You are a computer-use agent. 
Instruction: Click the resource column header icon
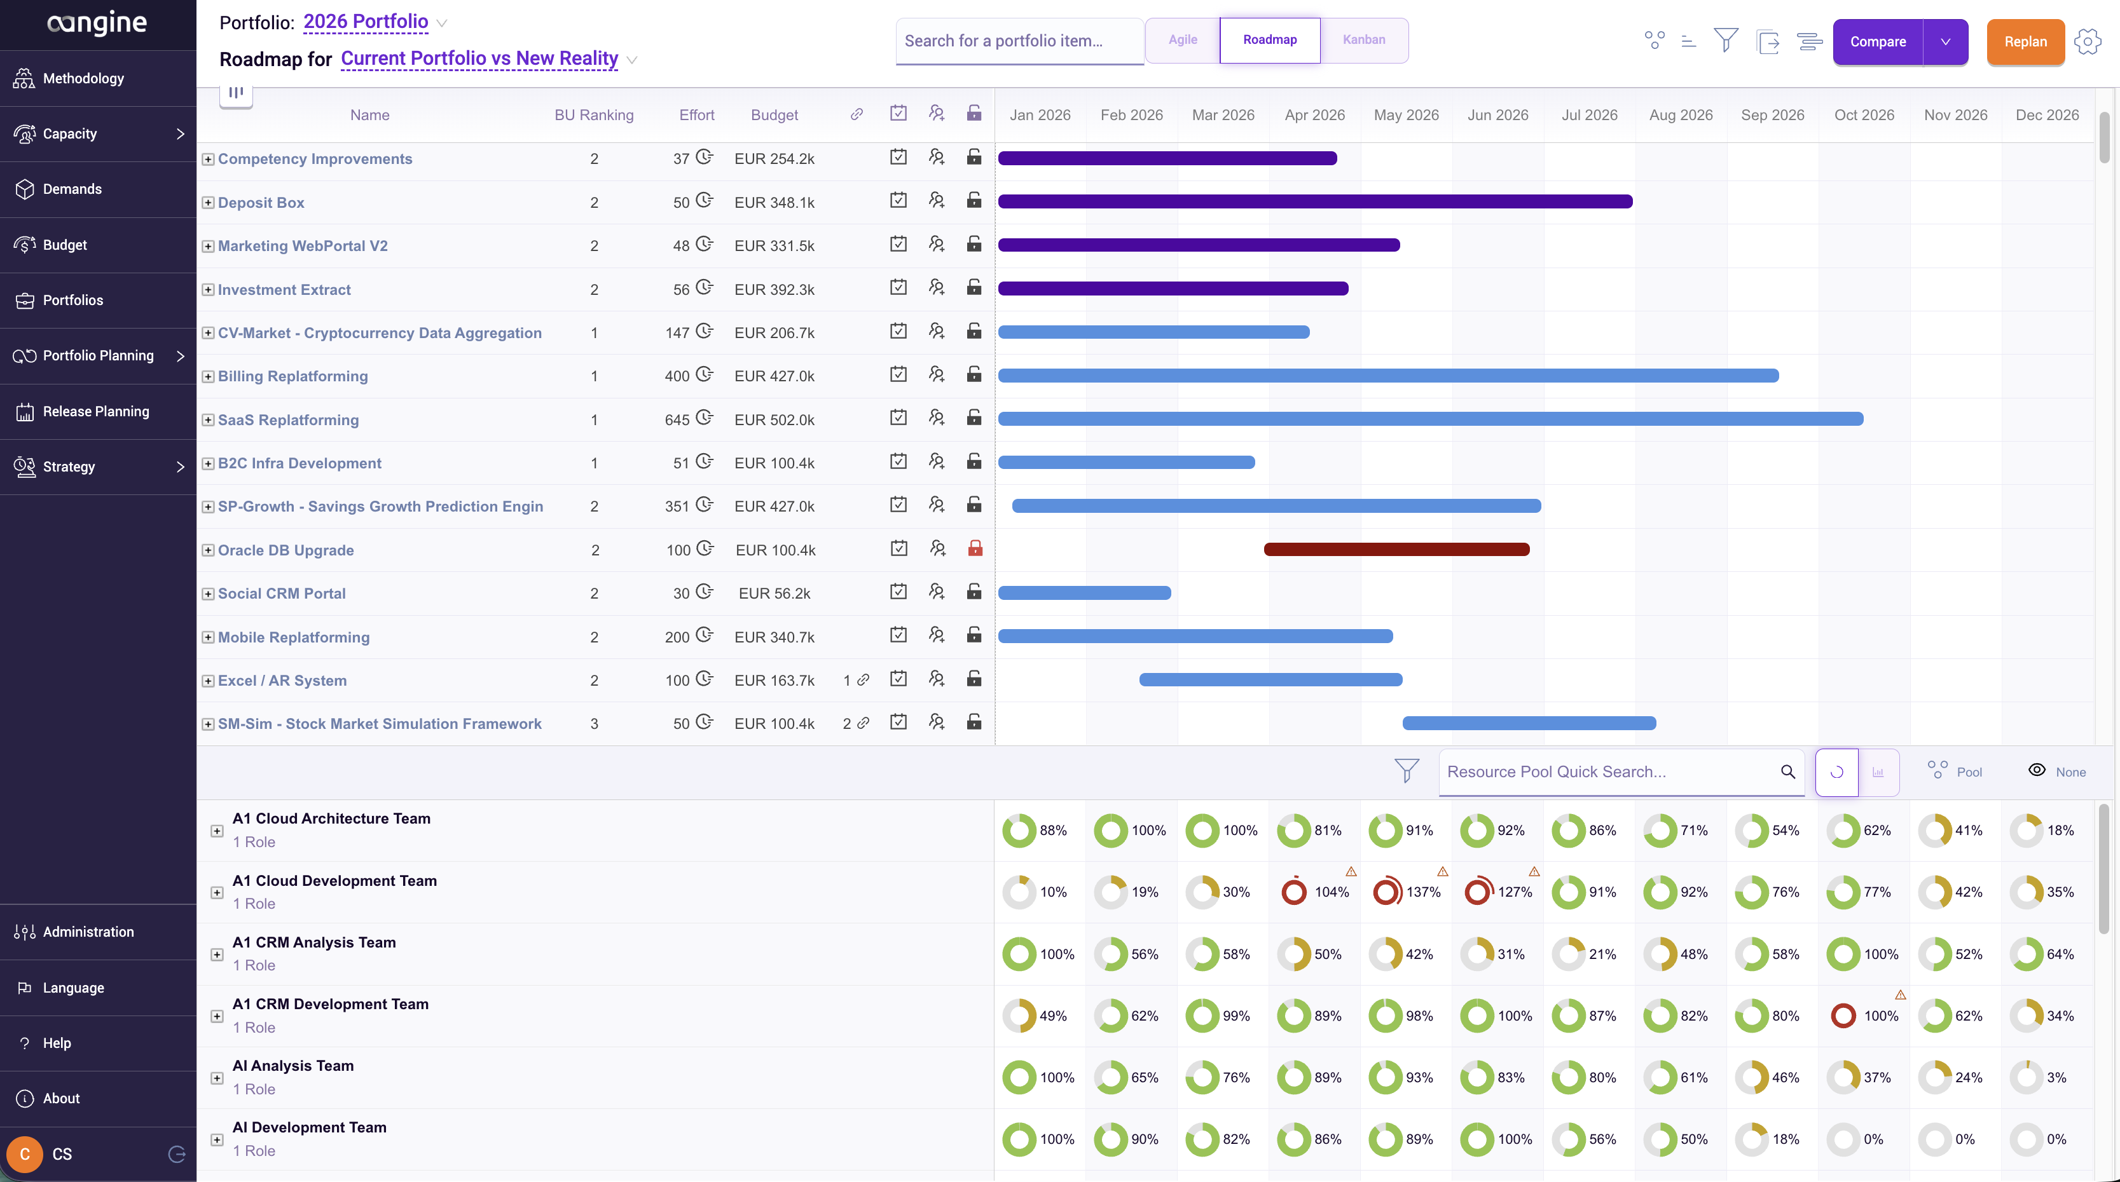click(937, 114)
